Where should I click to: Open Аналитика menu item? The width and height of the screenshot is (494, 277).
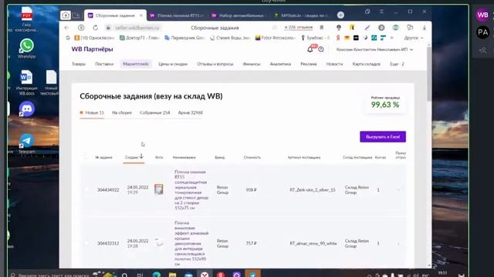[x=280, y=64]
